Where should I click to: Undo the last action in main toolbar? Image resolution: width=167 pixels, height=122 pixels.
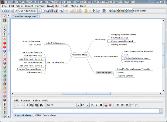62,11
